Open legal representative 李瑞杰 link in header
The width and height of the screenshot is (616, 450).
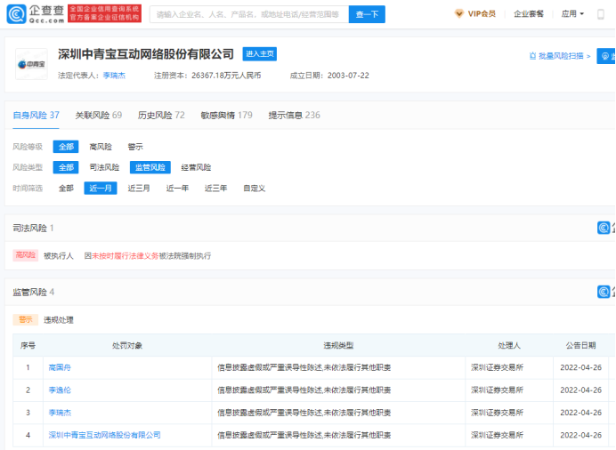(x=114, y=76)
